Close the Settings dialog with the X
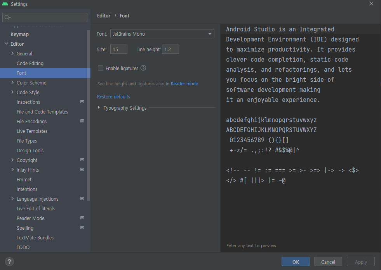The height and width of the screenshot is (270, 381). (371, 3)
